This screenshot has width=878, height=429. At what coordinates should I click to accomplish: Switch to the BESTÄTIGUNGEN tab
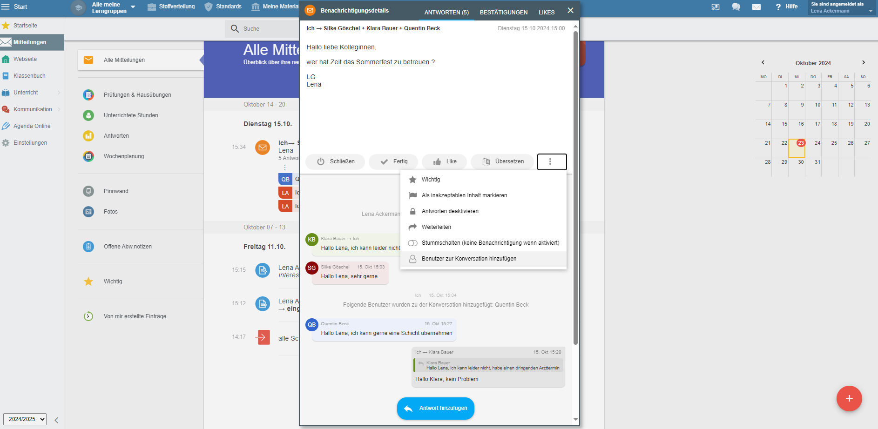(504, 13)
